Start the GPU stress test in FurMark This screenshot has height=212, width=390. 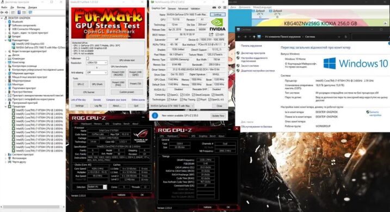tap(127, 60)
